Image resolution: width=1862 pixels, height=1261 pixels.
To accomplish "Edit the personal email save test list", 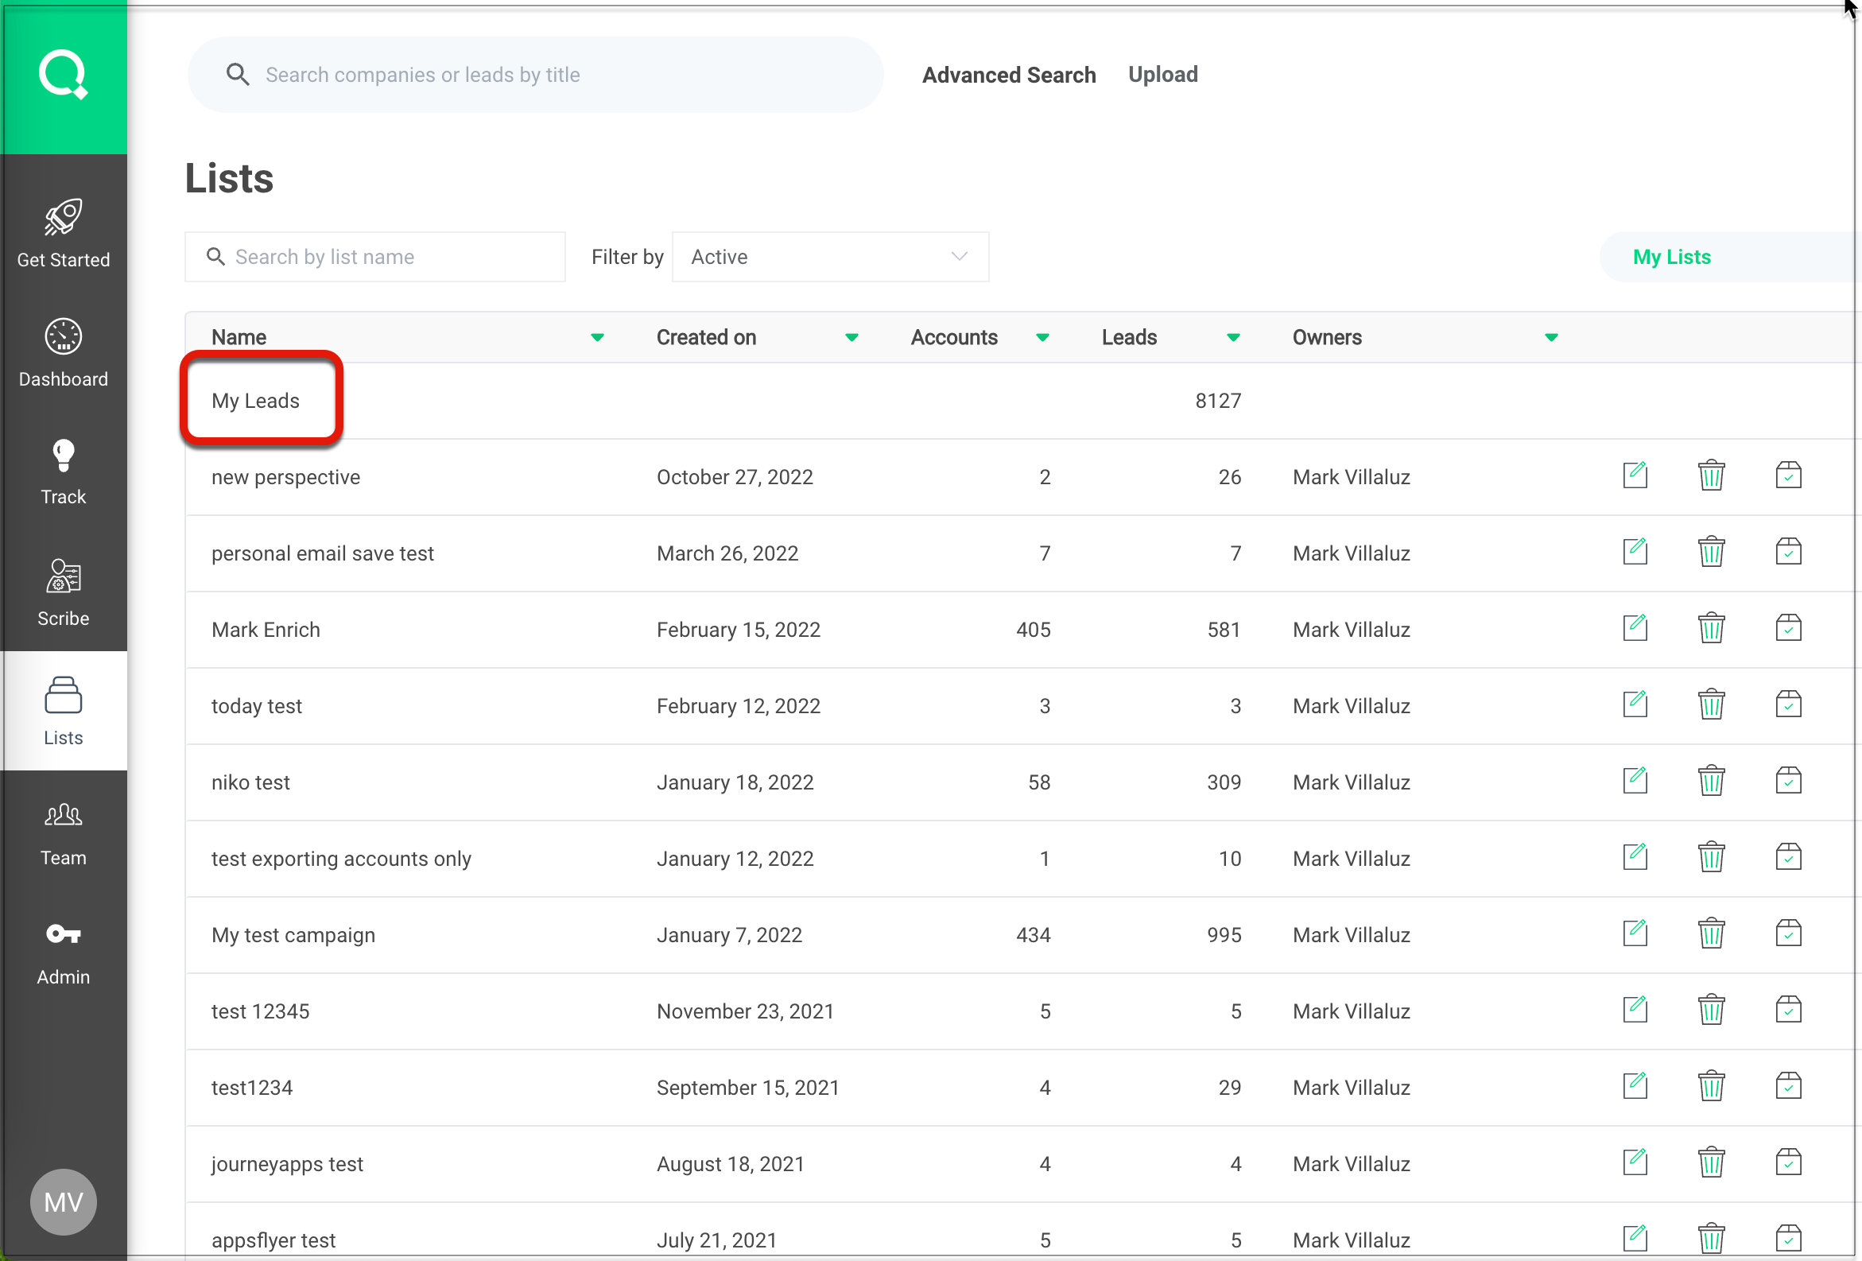I will click(1635, 551).
